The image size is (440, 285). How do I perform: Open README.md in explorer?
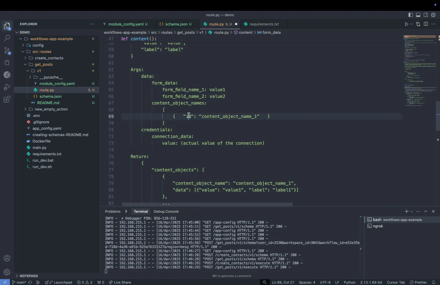48,103
